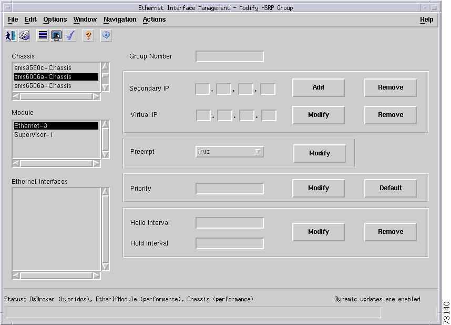The width and height of the screenshot is (451, 325).
Task: Click the Module list scroll right arrow
Action: (x=96, y=164)
